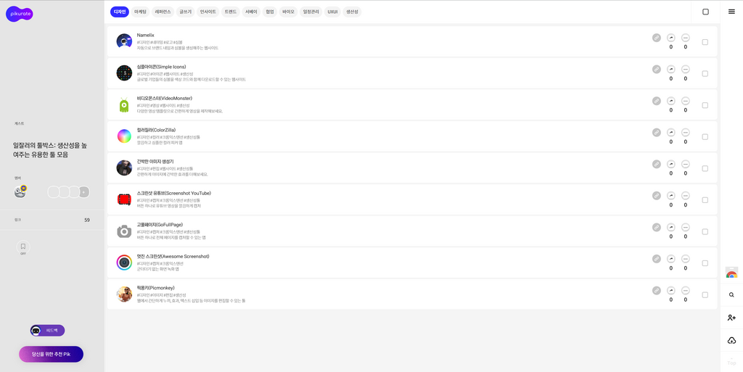743x372 pixels.
Task: Click the add member icon in right sidebar
Action: [x=731, y=318]
